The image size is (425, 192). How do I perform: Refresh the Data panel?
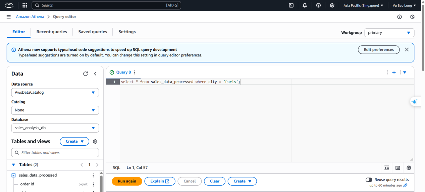click(x=86, y=74)
